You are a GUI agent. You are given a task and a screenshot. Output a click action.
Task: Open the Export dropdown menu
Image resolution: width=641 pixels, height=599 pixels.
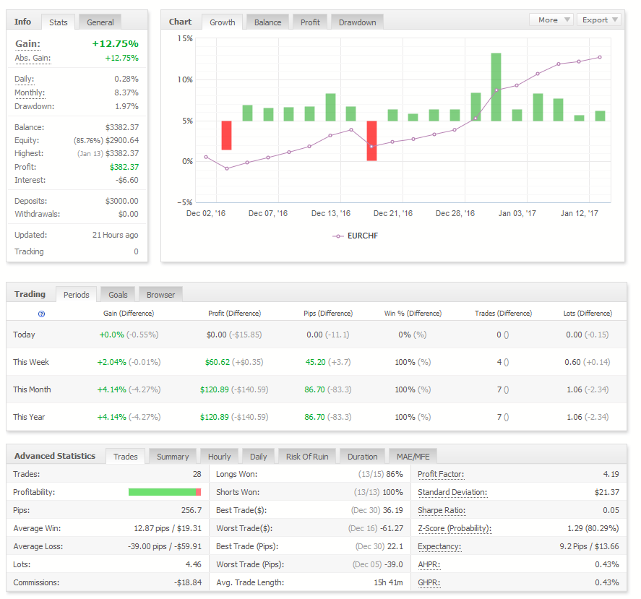[599, 20]
